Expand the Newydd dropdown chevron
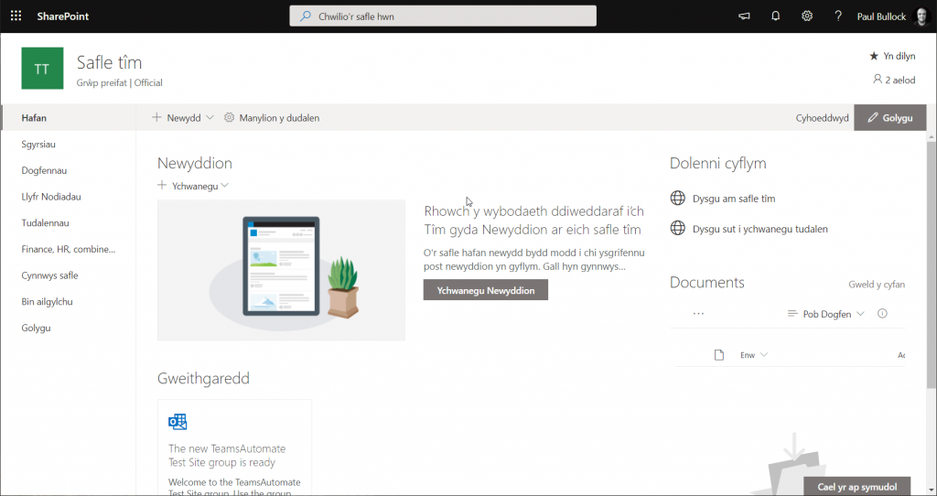 coord(210,118)
